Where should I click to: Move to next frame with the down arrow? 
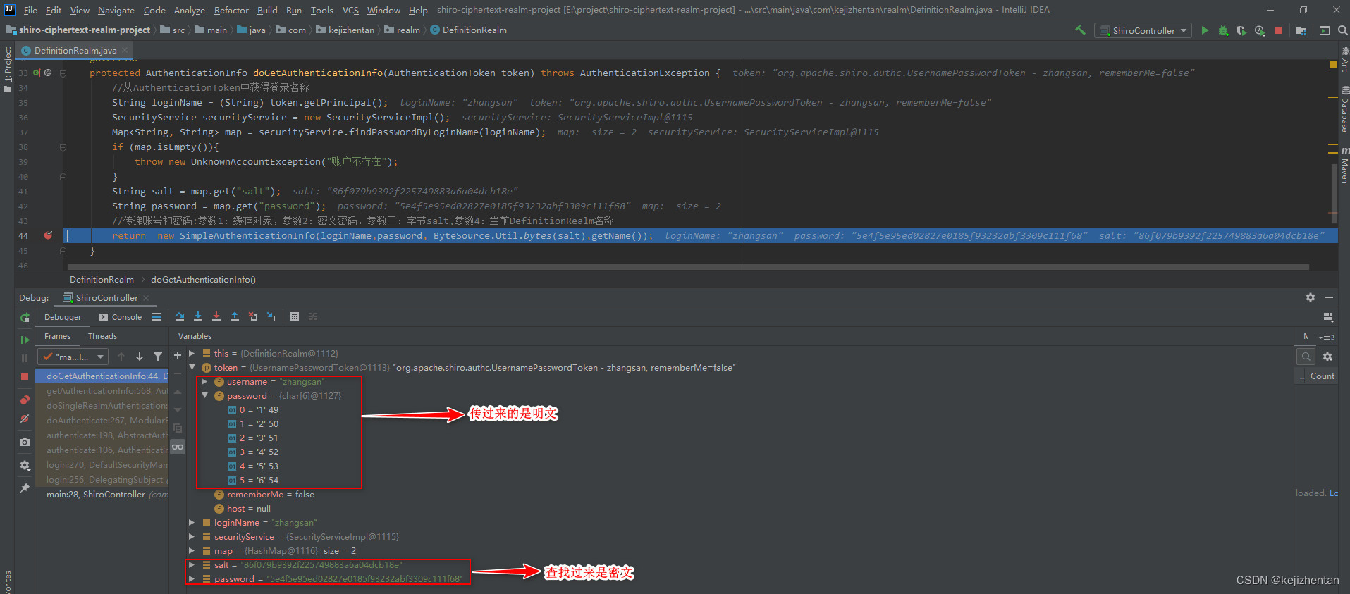(x=140, y=357)
